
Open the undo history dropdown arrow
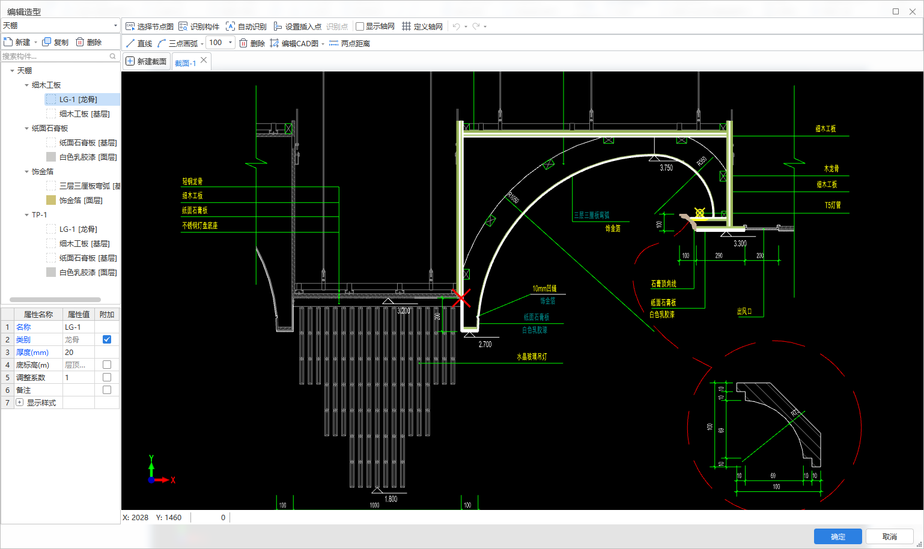click(466, 26)
